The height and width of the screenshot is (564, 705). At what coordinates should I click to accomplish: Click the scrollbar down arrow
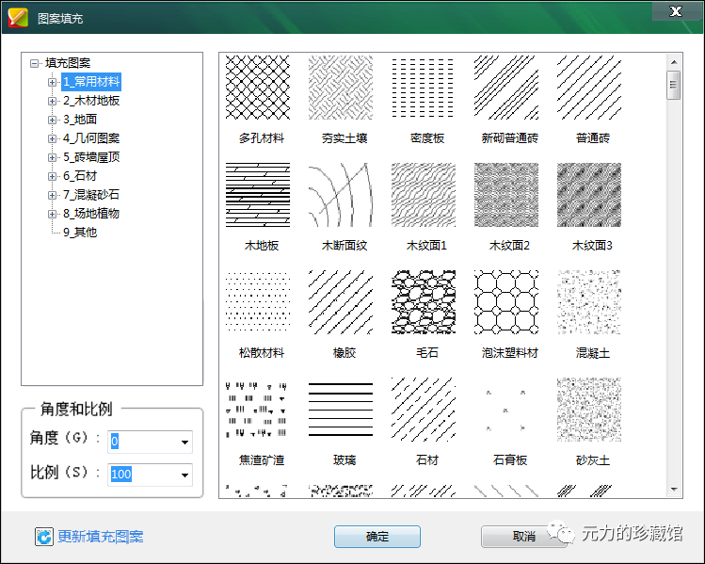click(674, 489)
